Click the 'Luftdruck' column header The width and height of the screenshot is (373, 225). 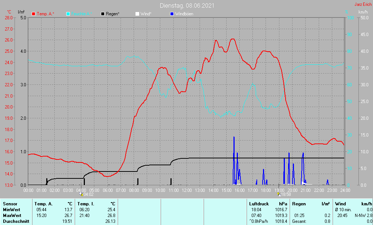pos(259,204)
